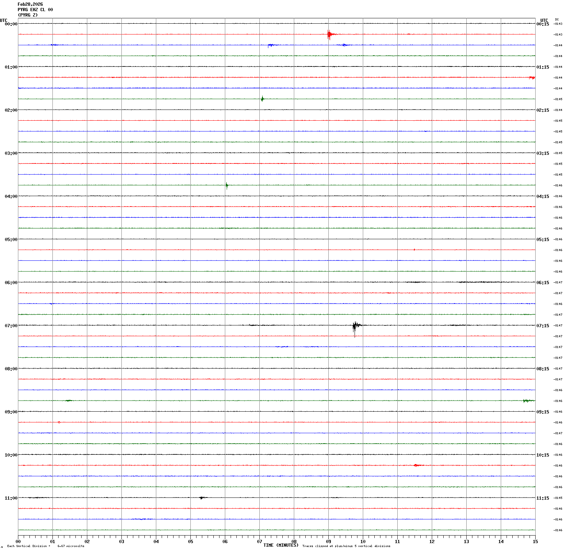Select the 05:15 right-side time label

click(542, 240)
